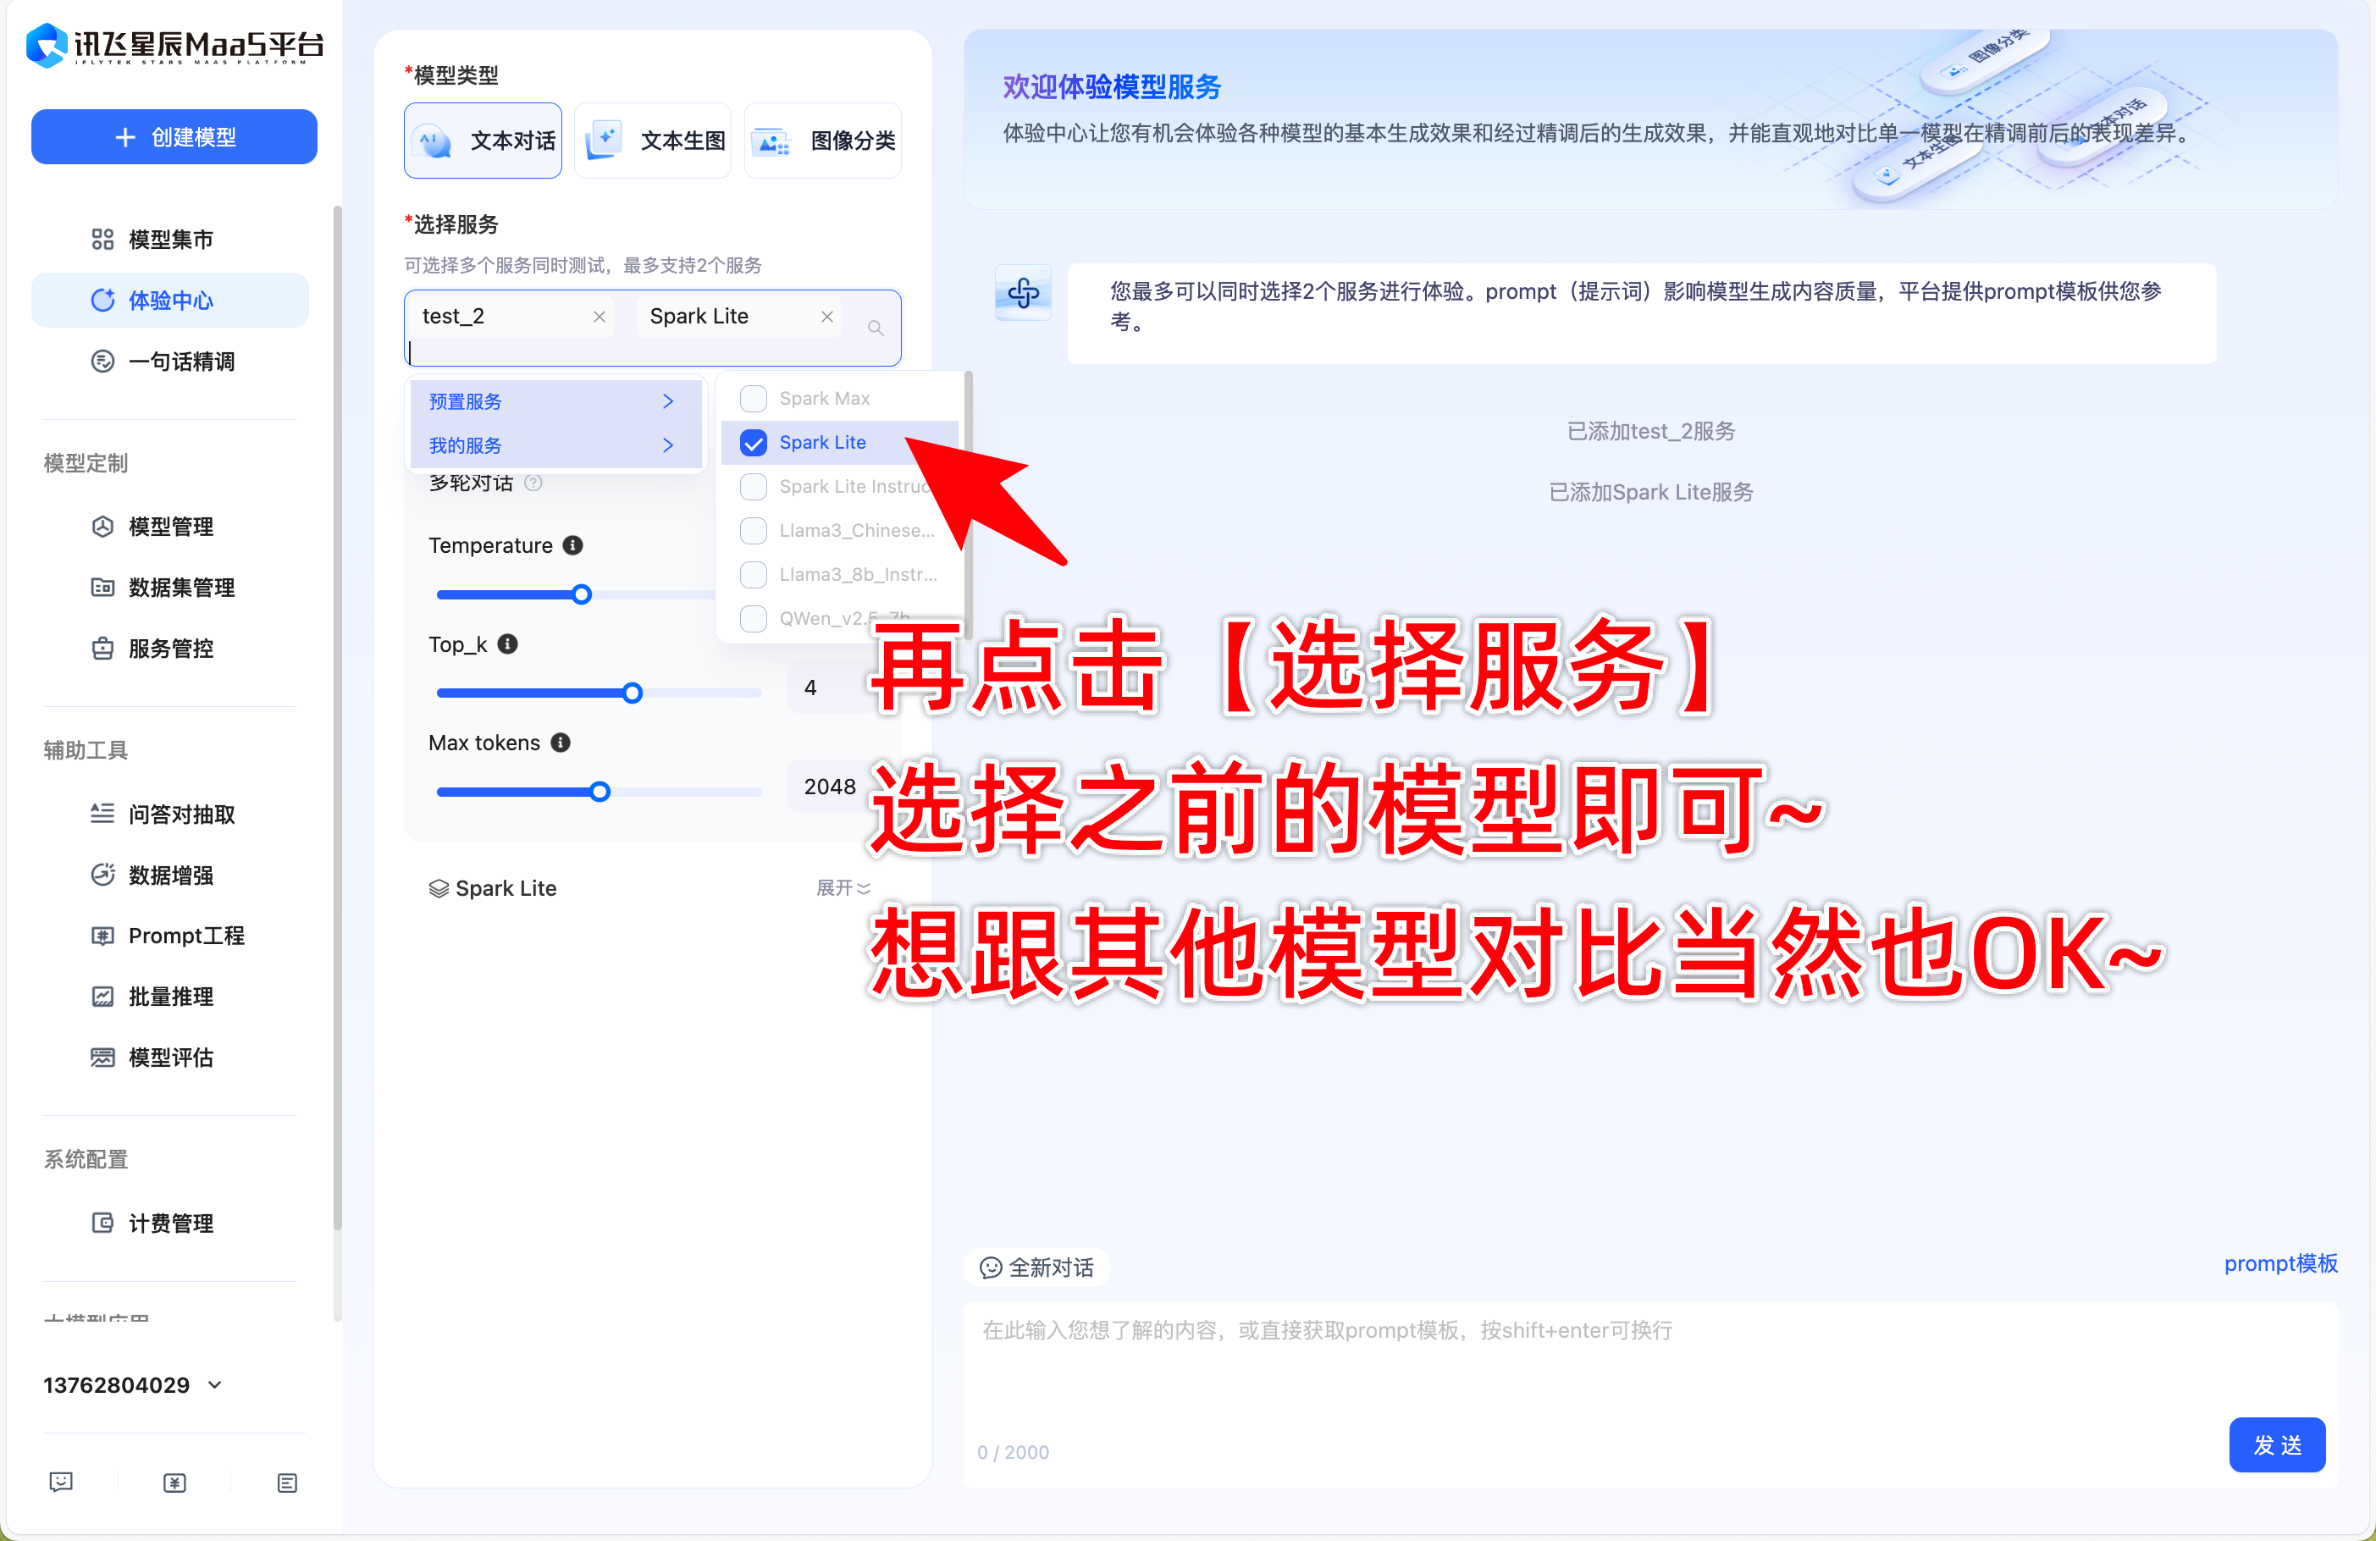
Task: Click the search icon in service selector
Action: (876, 328)
